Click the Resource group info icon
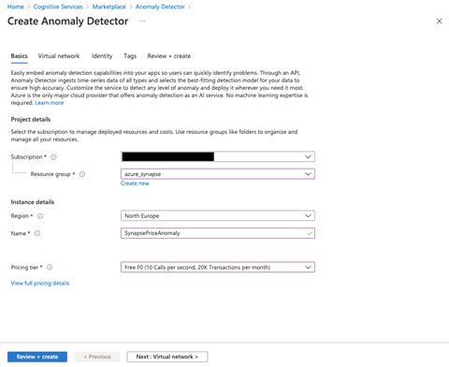 [x=82, y=174]
